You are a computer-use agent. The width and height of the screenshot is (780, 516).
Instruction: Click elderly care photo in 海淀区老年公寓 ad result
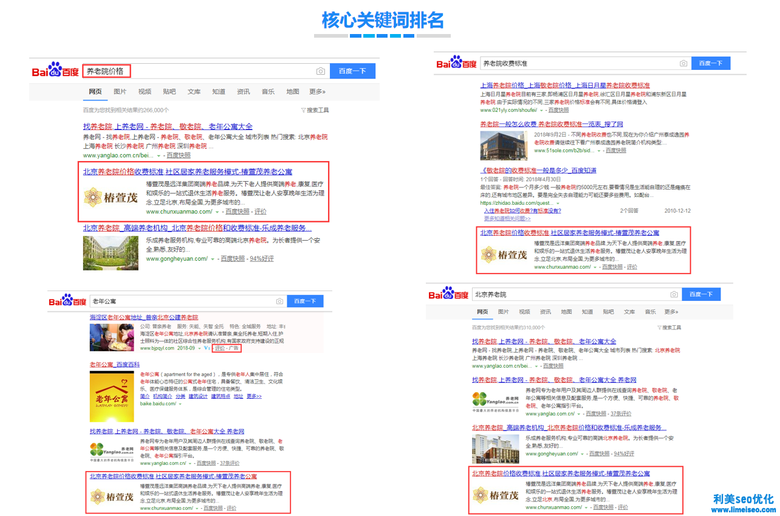click(x=112, y=337)
